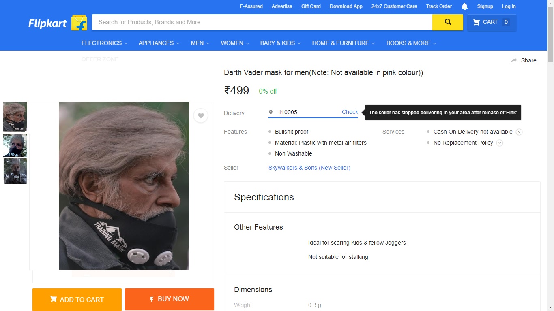
Task: Click the Signup link
Action: [x=485, y=6]
